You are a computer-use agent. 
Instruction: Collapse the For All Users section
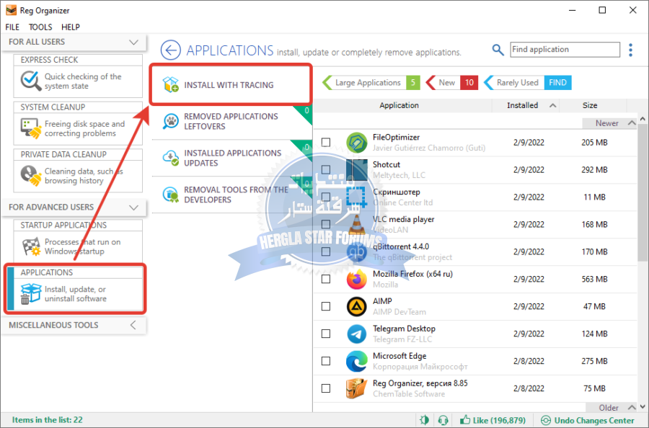point(133,43)
